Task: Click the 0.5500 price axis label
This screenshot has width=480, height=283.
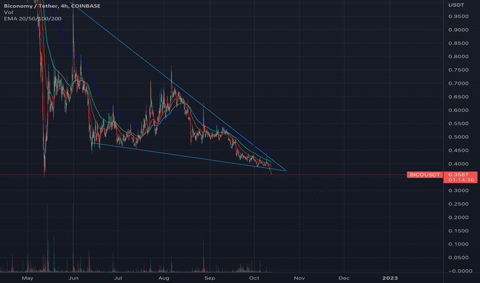Action: [x=458, y=123]
